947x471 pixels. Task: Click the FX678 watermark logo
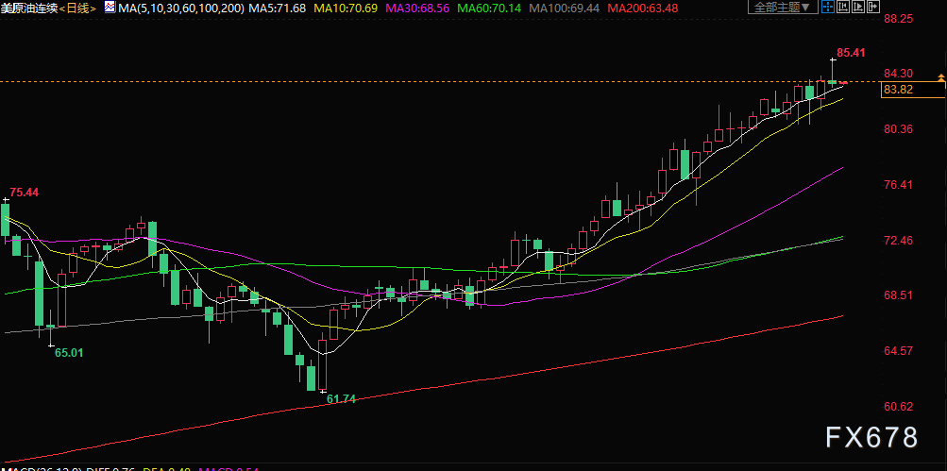tap(871, 437)
